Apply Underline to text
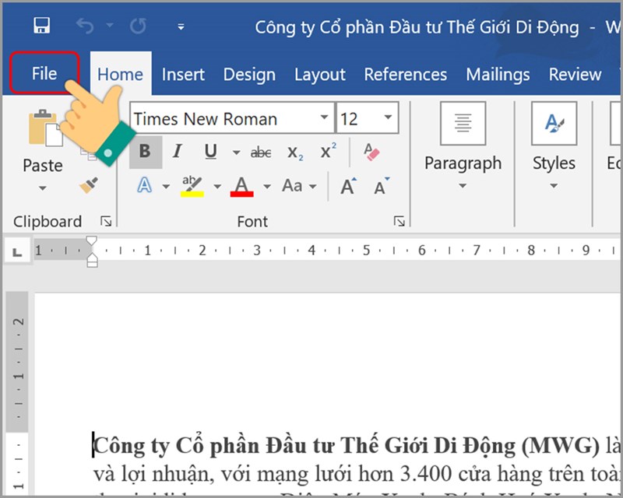 pos(209,152)
